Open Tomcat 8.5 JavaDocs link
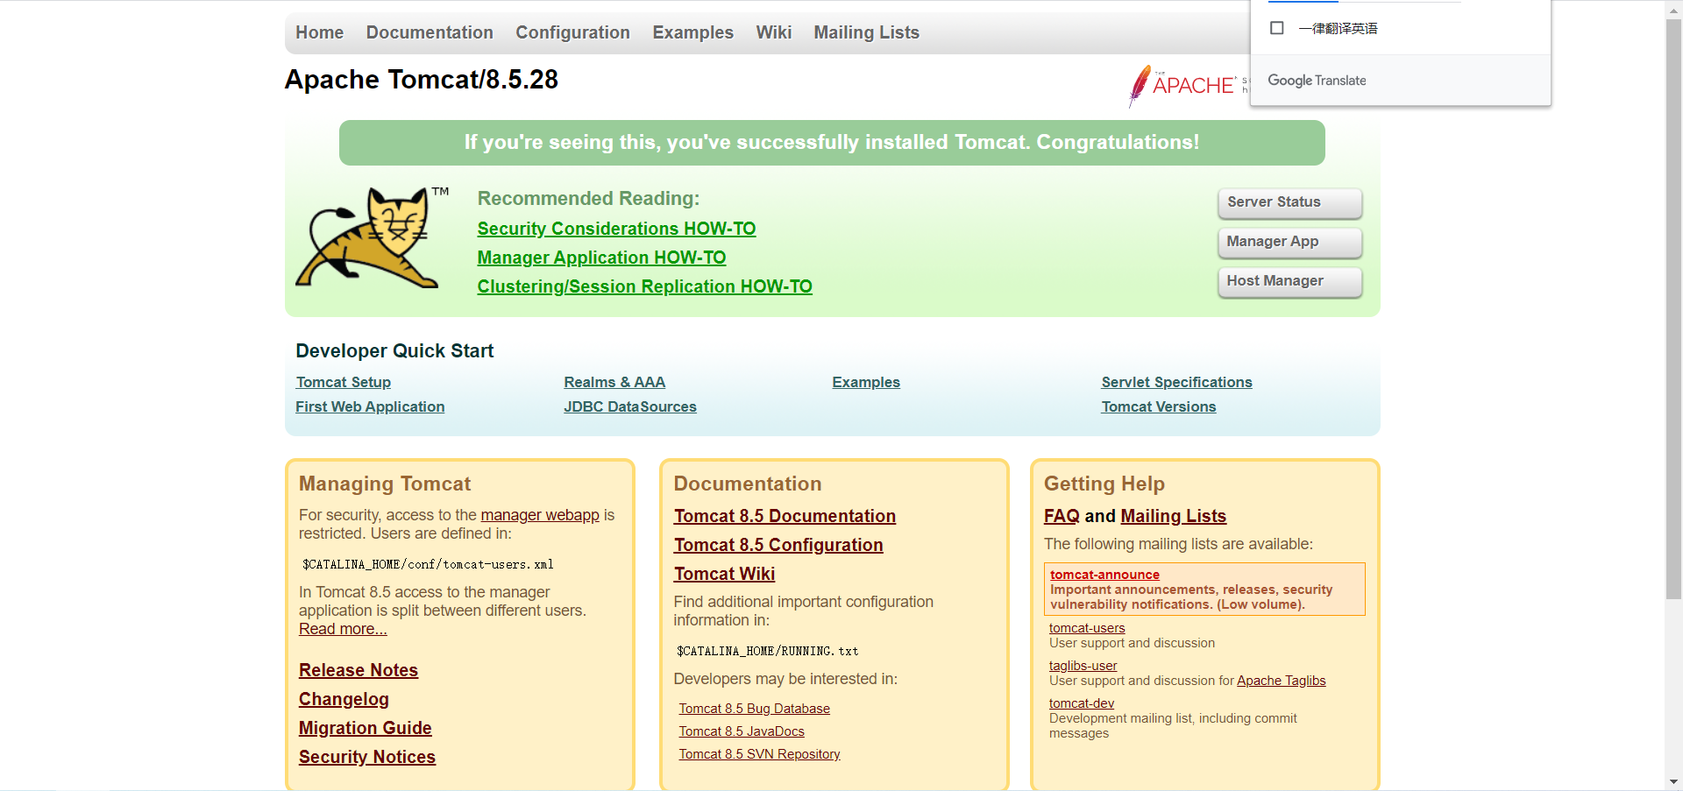 pyautogui.click(x=742, y=731)
